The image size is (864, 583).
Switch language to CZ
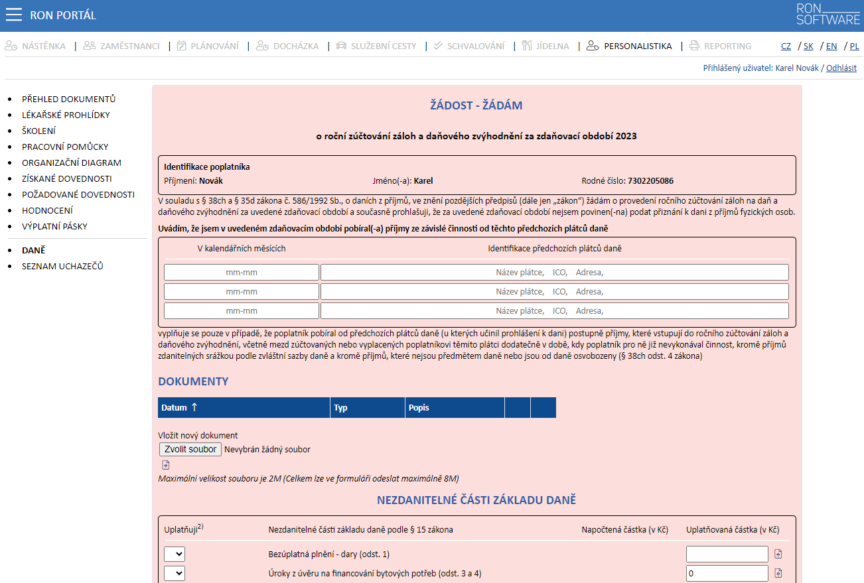pos(786,46)
